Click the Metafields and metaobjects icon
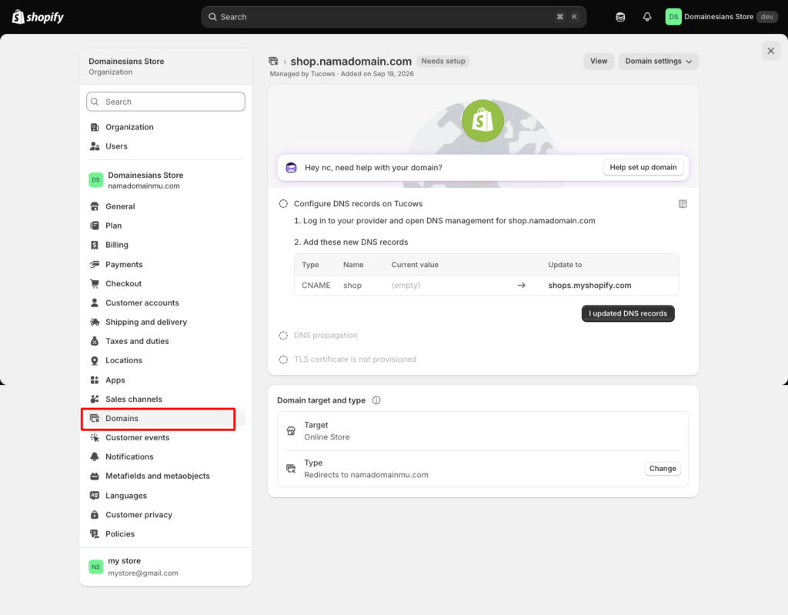 95,476
